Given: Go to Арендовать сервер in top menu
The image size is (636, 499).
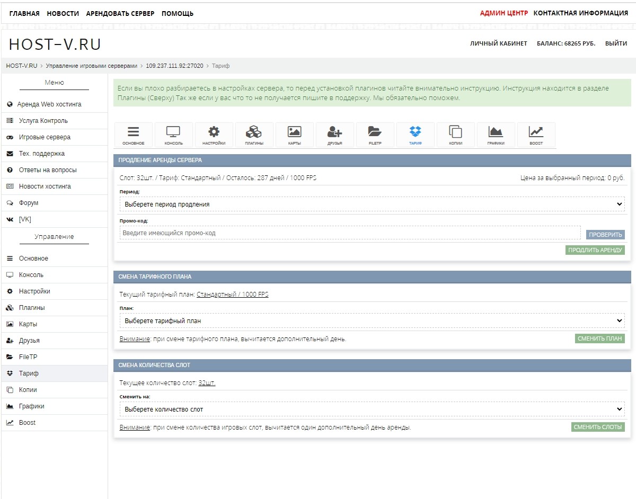Looking at the screenshot, I should coord(120,13).
